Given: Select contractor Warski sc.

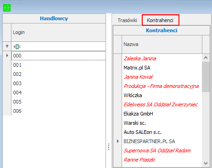Looking at the screenshot, I should (162, 123).
